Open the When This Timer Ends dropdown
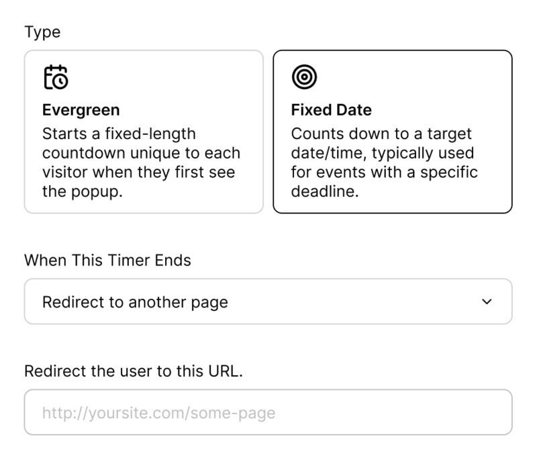This screenshot has height=470, width=537. [268, 301]
